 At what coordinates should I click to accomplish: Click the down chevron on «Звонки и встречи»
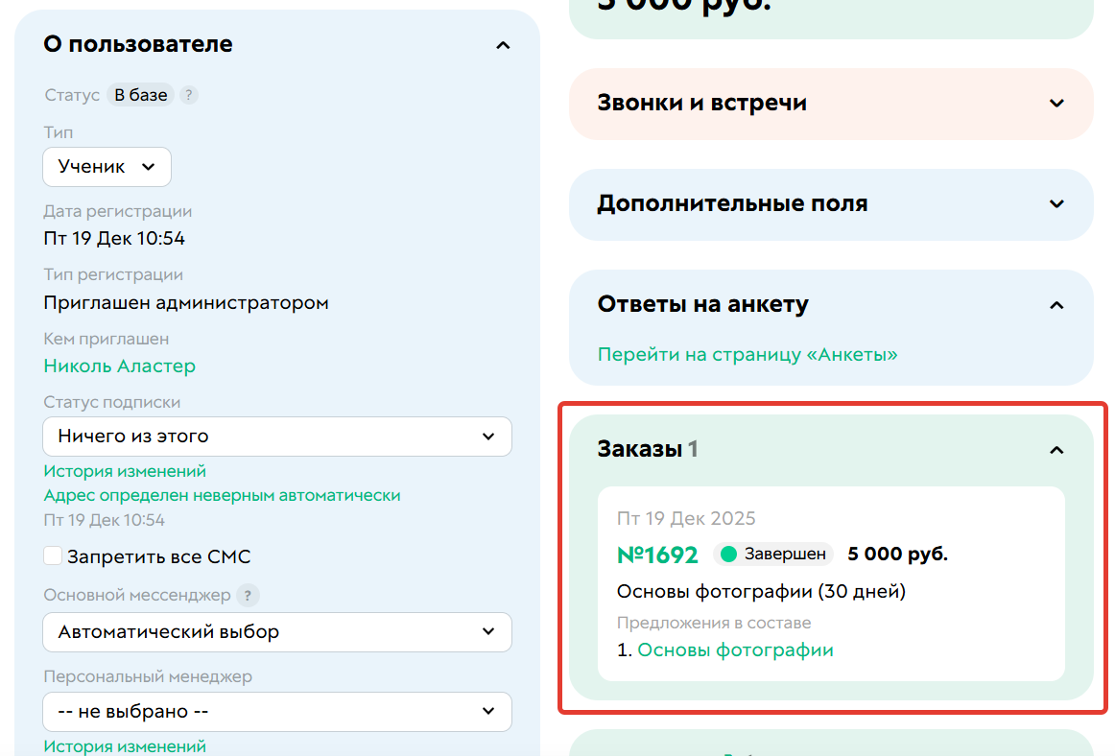1056,103
